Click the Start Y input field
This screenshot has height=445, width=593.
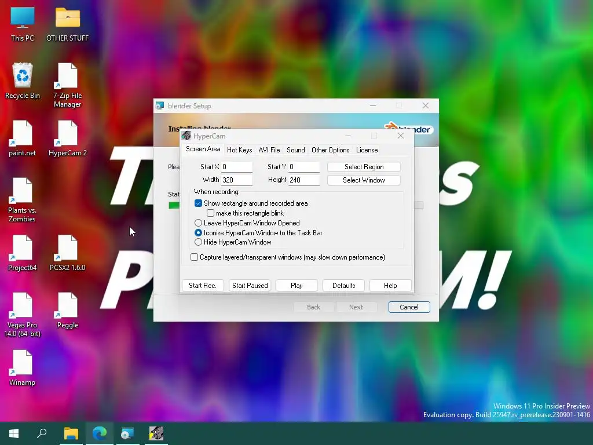[304, 167]
